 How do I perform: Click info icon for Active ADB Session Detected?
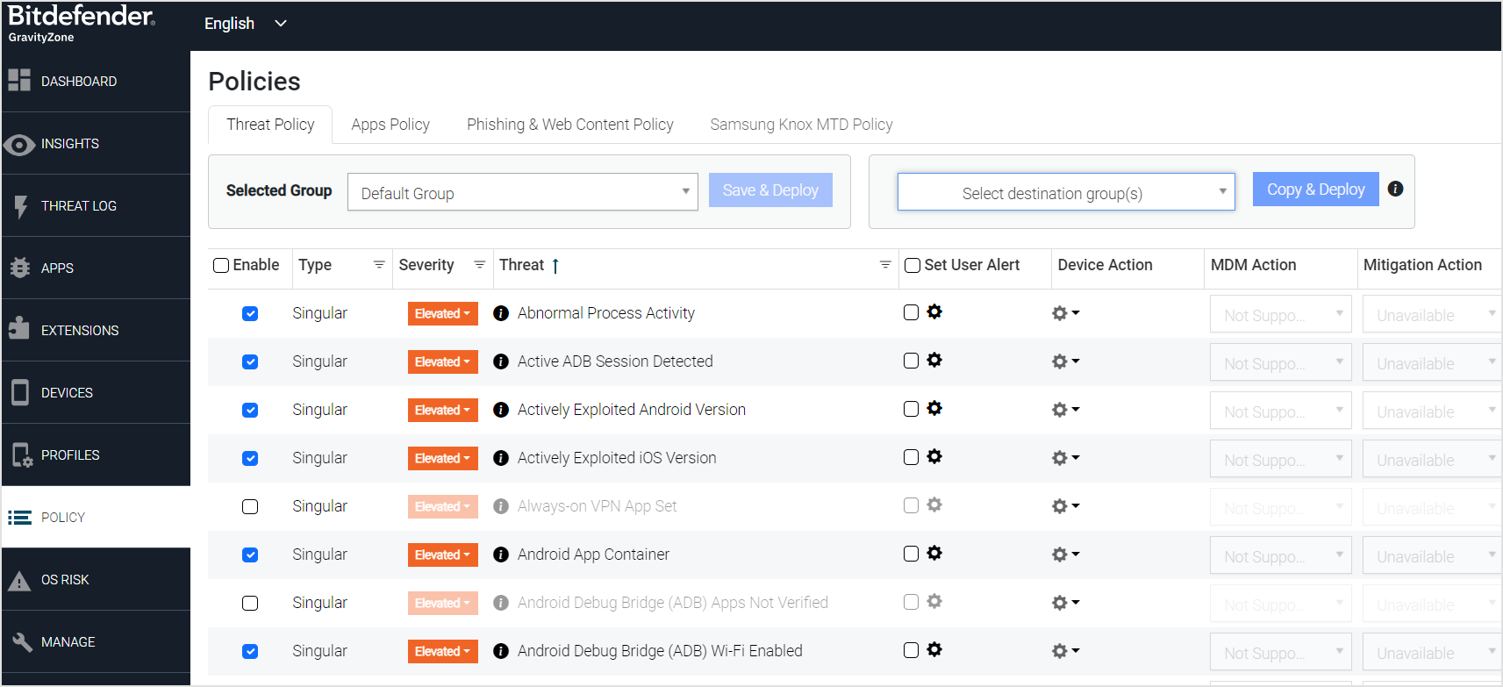click(x=501, y=361)
